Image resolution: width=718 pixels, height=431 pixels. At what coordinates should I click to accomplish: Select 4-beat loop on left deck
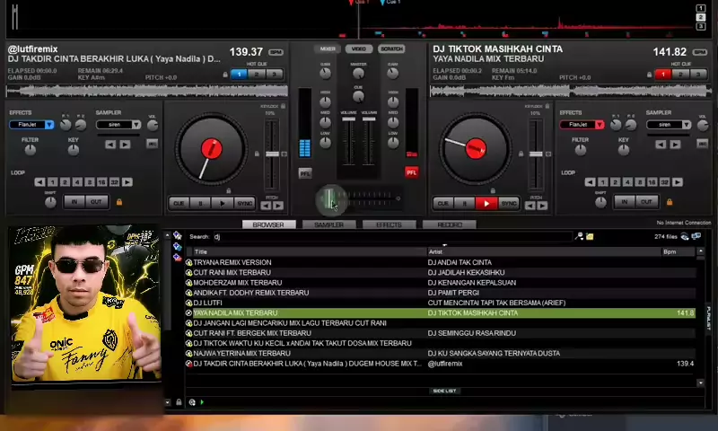[x=77, y=182]
